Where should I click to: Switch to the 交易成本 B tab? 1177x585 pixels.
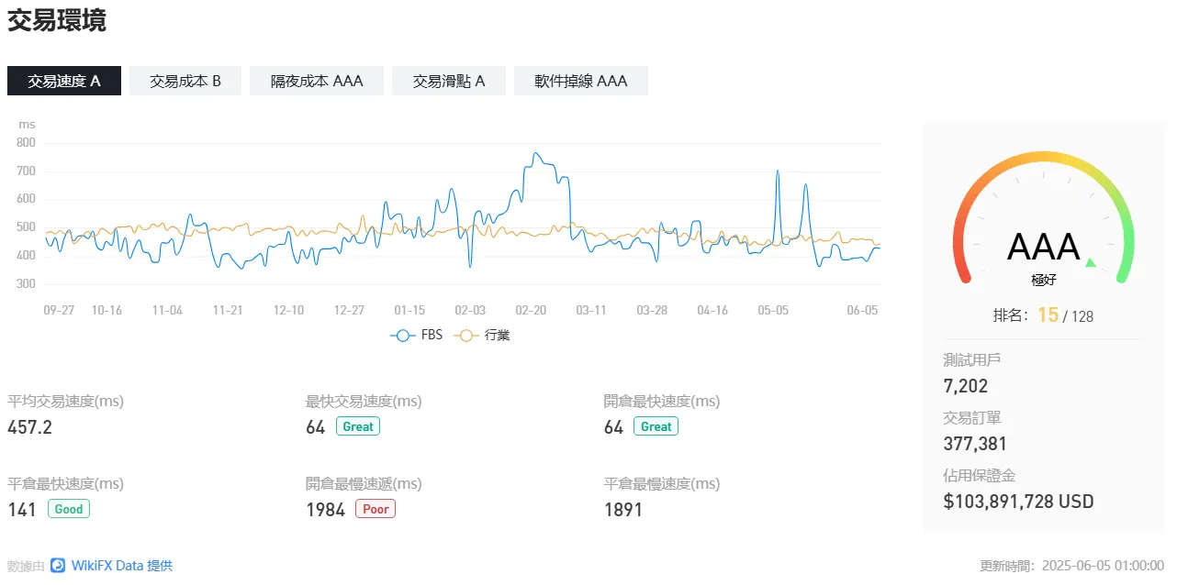click(x=185, y=81)
